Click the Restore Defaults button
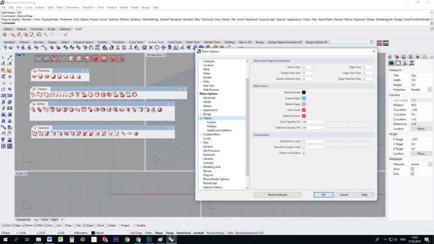 278,195
